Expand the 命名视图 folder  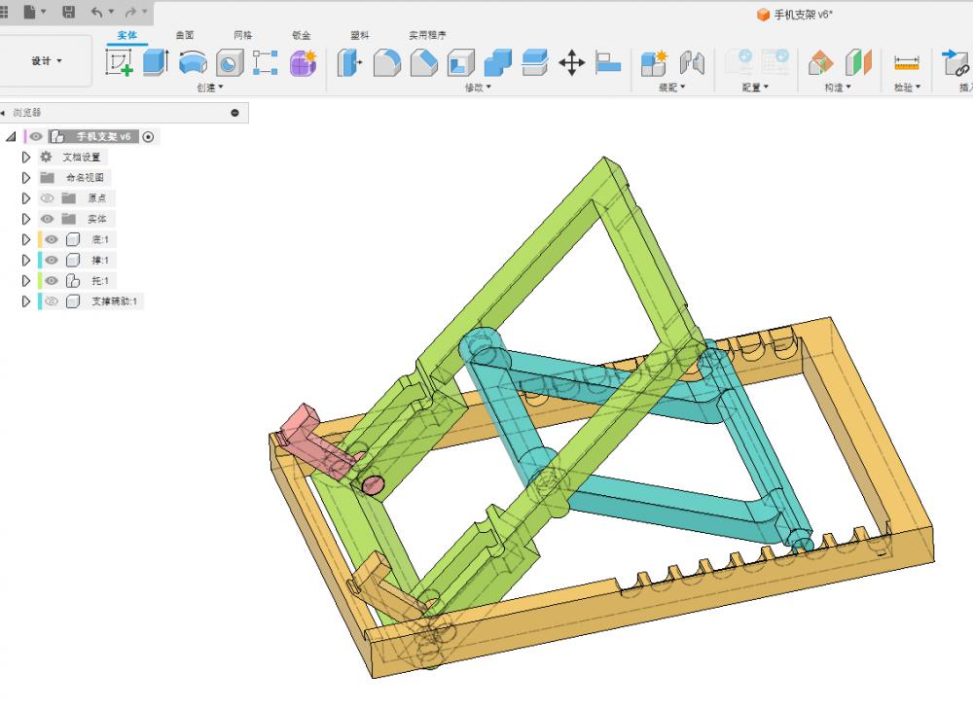(26, 178)
